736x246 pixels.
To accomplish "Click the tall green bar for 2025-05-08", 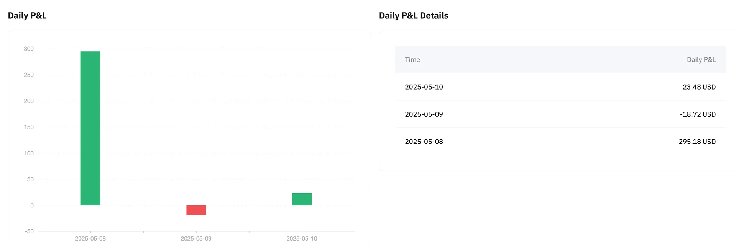I will (90, 128).
